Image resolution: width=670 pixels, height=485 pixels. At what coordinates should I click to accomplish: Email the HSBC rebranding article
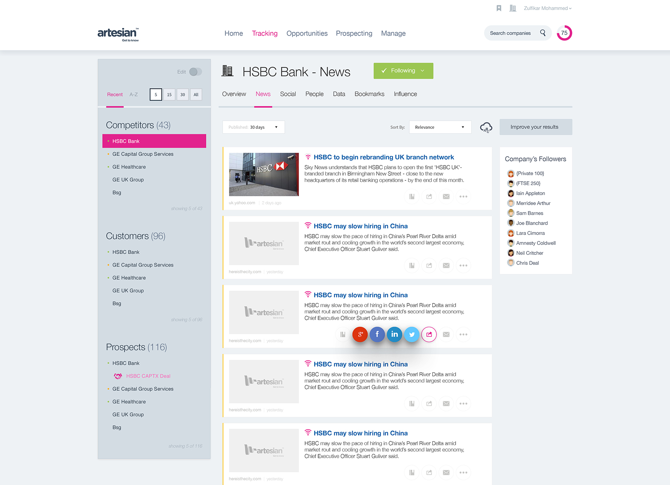pyautogui.click(x=446, y=197)
